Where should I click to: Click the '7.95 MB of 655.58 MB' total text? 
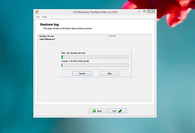click(79, 61)
